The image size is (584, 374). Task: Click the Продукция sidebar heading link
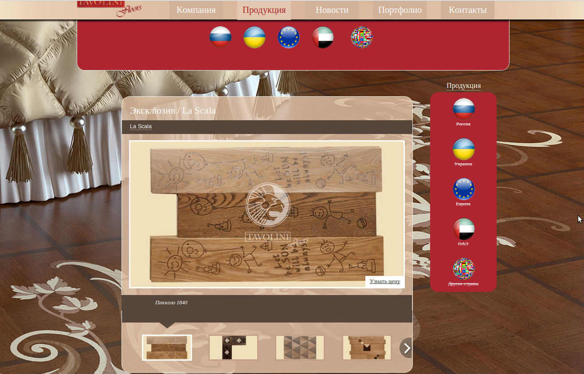[x=463, y=86]
